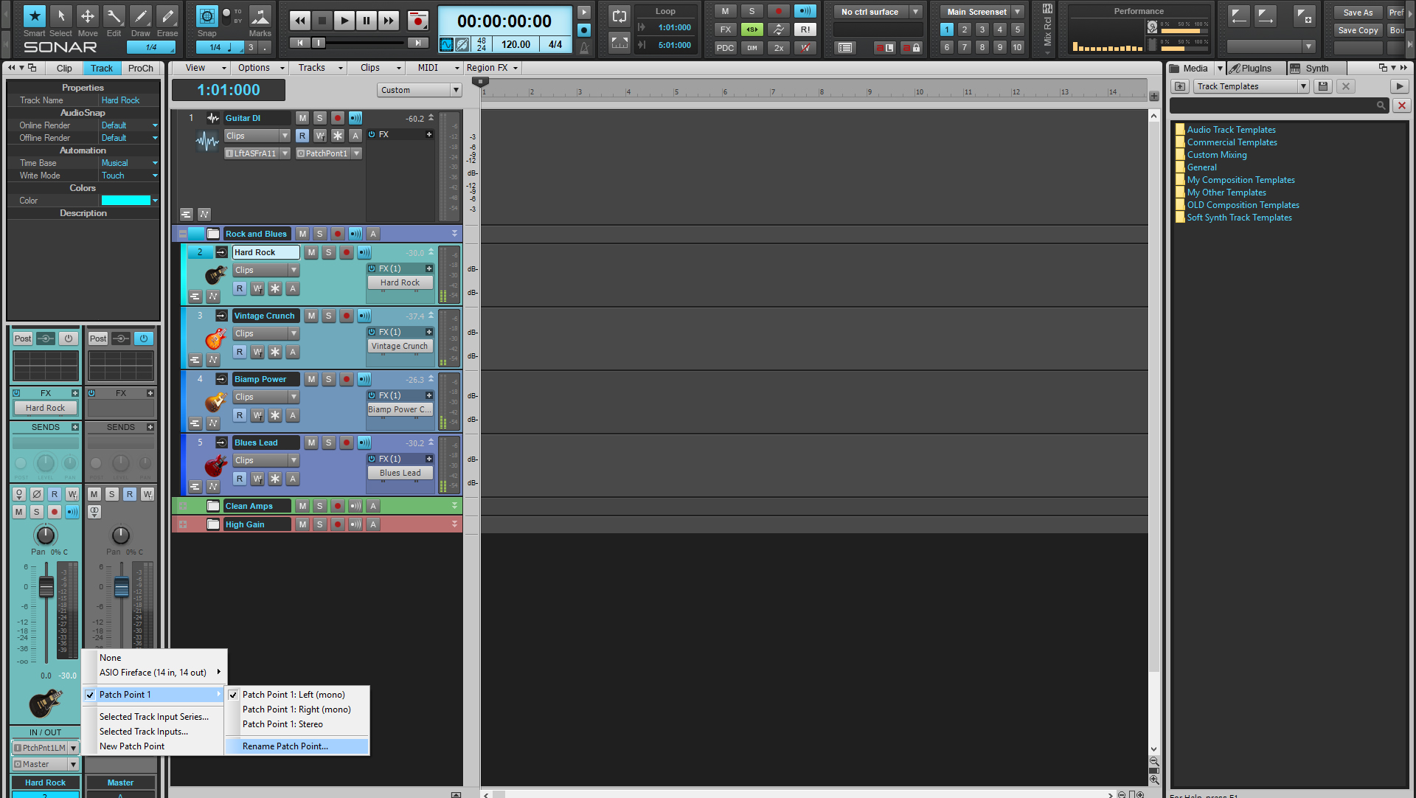Select the Draw tool
This screenshot has width=1416, height=798.
pyautogui.click(x=140, y=16)
